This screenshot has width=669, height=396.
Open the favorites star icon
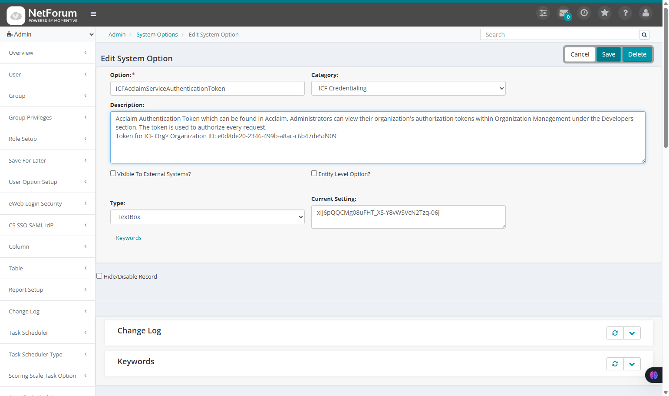tap(604, 13)
